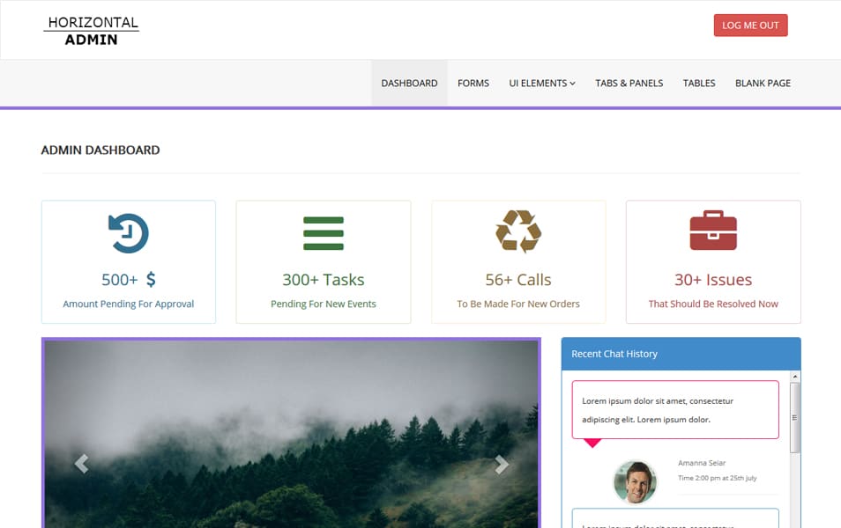
Task: Open the Tables section
Action: (699, 83)
